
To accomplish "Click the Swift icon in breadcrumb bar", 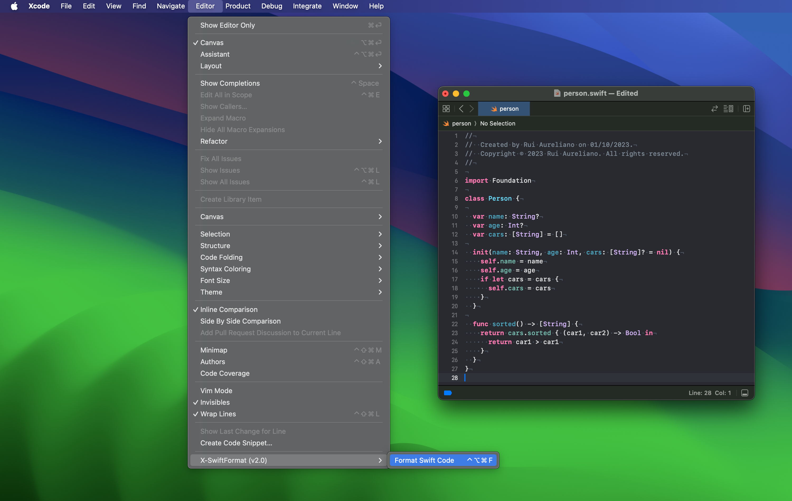I will coord(446,123).
